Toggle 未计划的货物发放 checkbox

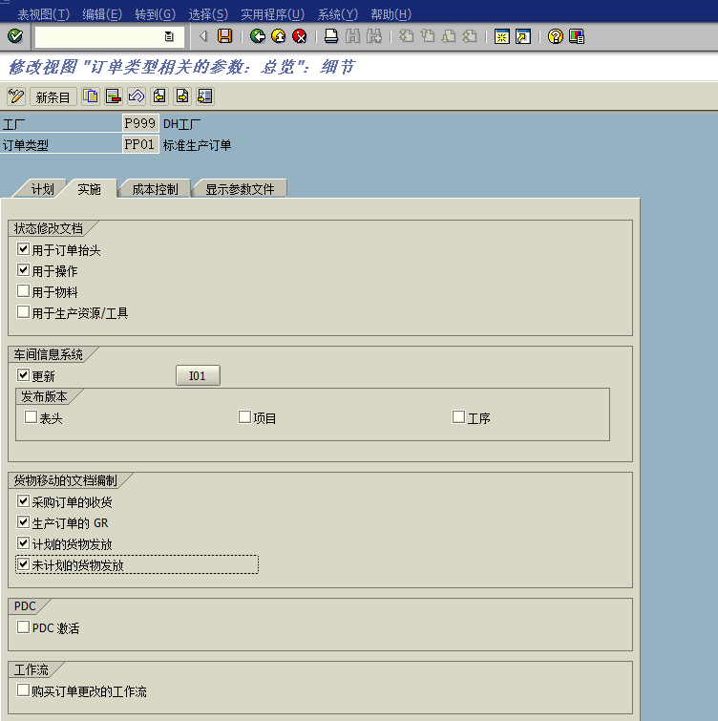24,564
